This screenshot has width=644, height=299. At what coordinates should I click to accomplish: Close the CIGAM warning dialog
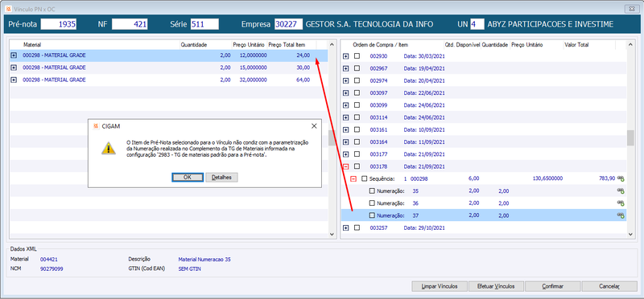point(314,126)
